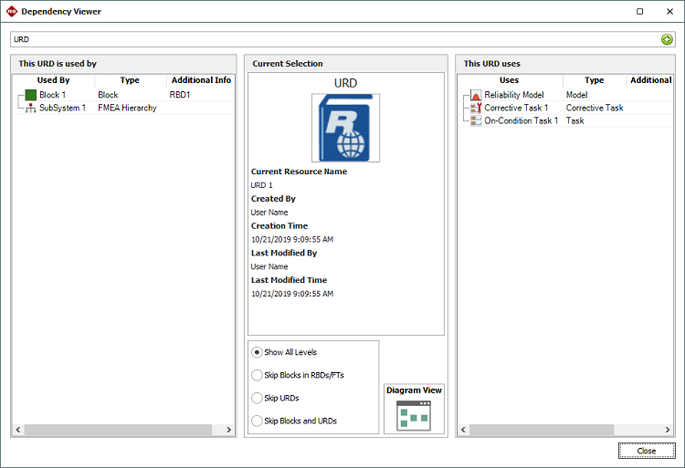Click the green add button beside search field
The height and width of the screenshot is (468, 685).
click(667, 39)
